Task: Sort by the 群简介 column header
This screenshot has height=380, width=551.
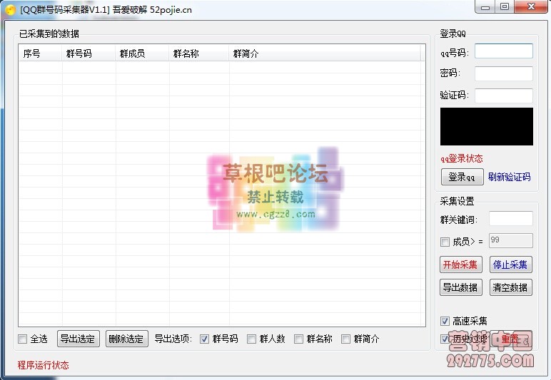Action: click(x=325, y=53)
